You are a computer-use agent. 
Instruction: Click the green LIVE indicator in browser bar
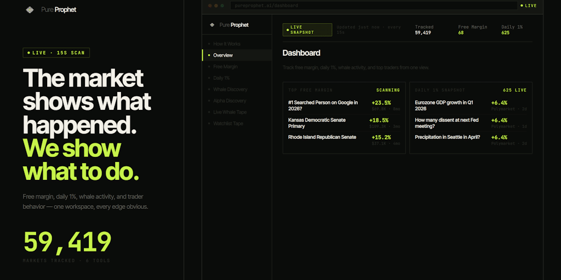coord(528,5)
